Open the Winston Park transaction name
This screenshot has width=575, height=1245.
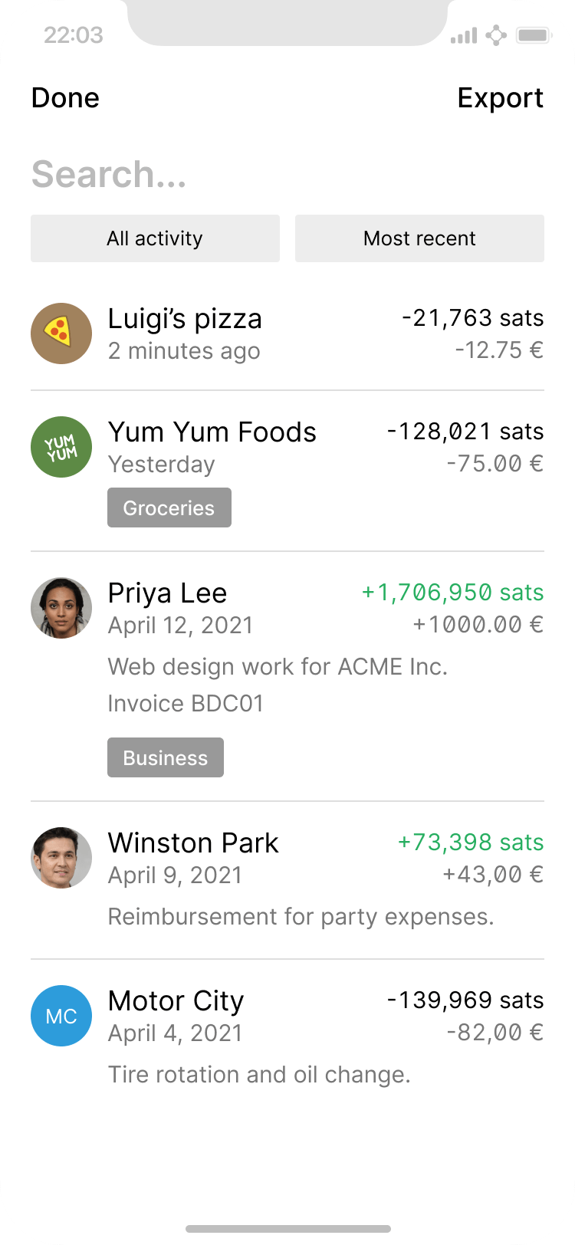pos(193,843)
